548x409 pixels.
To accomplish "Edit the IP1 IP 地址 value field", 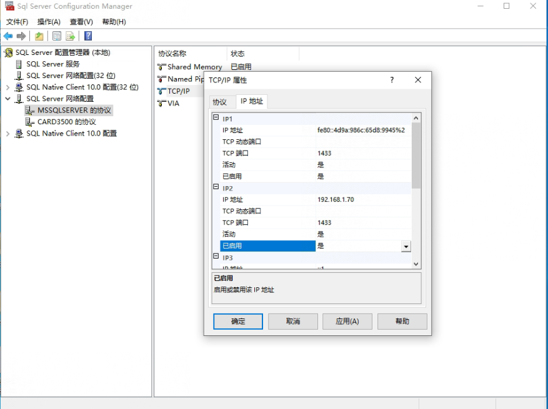I will coord(364,131).
